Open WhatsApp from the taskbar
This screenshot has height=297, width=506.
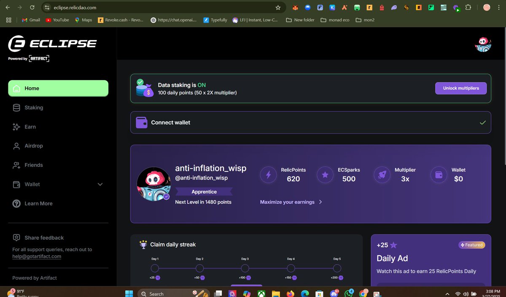pyautogui.click(x=349, y=293)
